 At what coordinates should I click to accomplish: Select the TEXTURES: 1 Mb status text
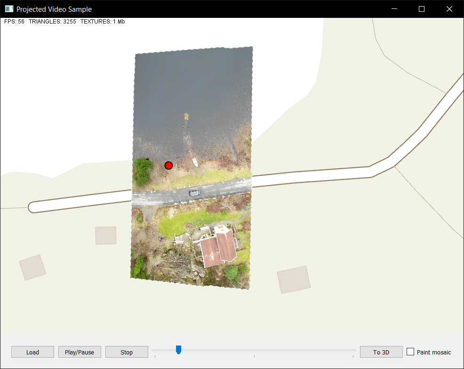click(x=103, y=22)
